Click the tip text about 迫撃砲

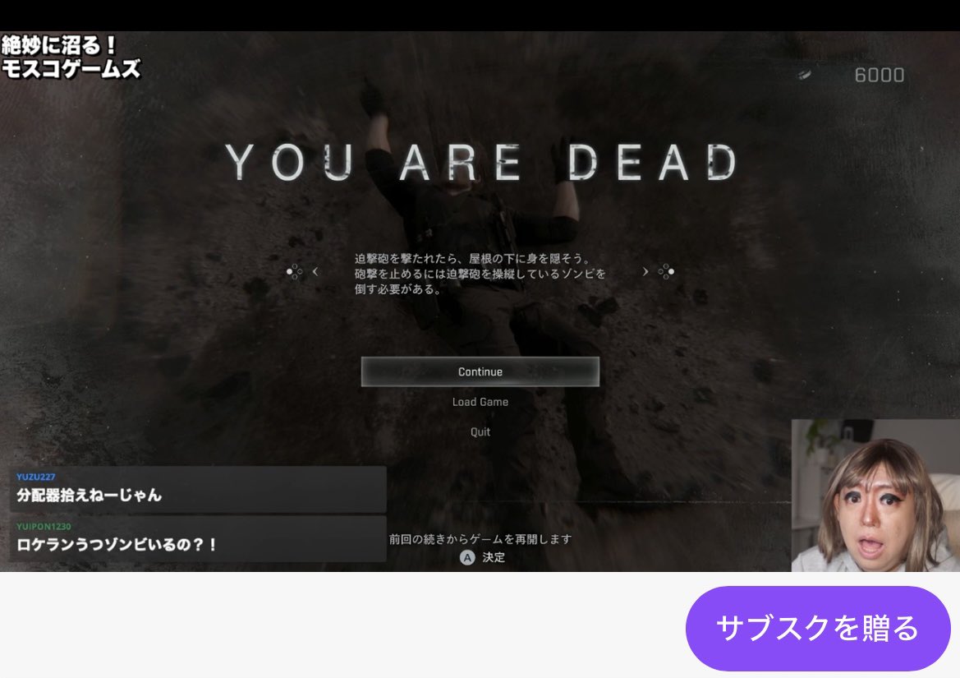(480, 273)
